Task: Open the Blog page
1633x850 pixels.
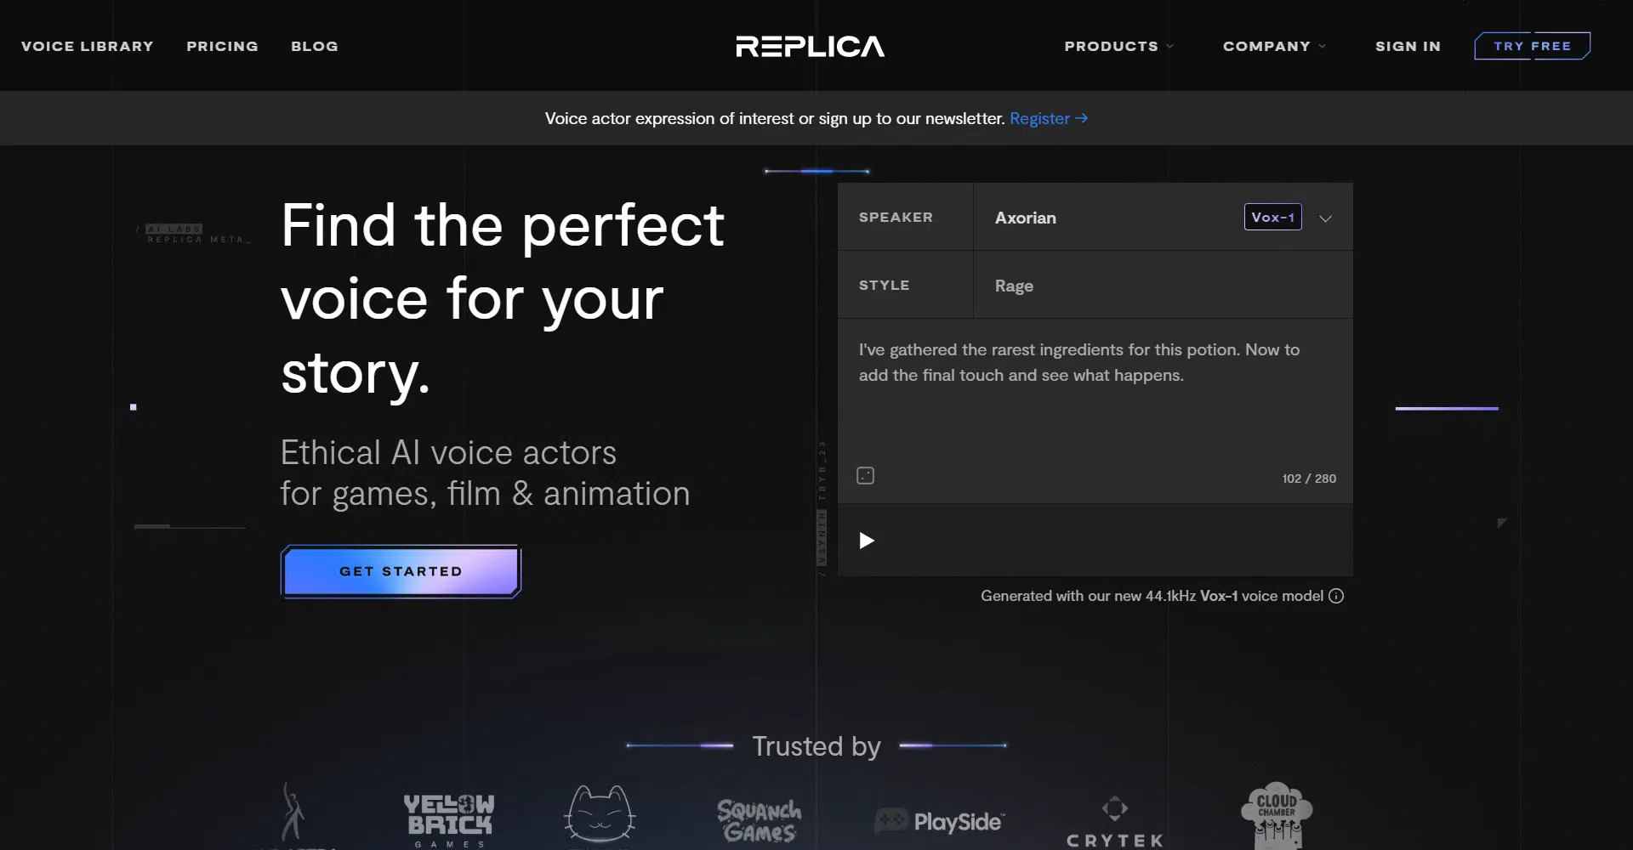Action: pyautogui.click(x=315, y=46)
